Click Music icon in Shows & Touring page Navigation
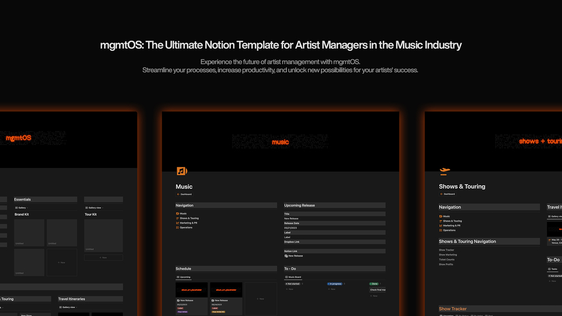 coord(441,216)
